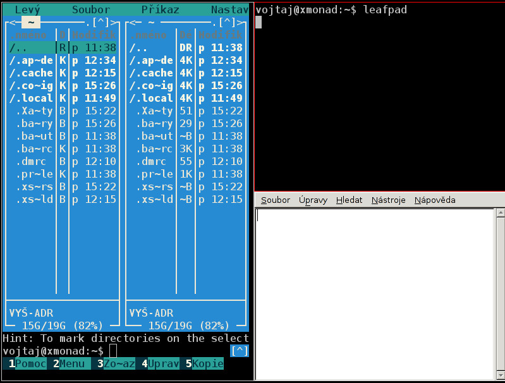Select /.cache directory in the left panel

coord(63,73)
